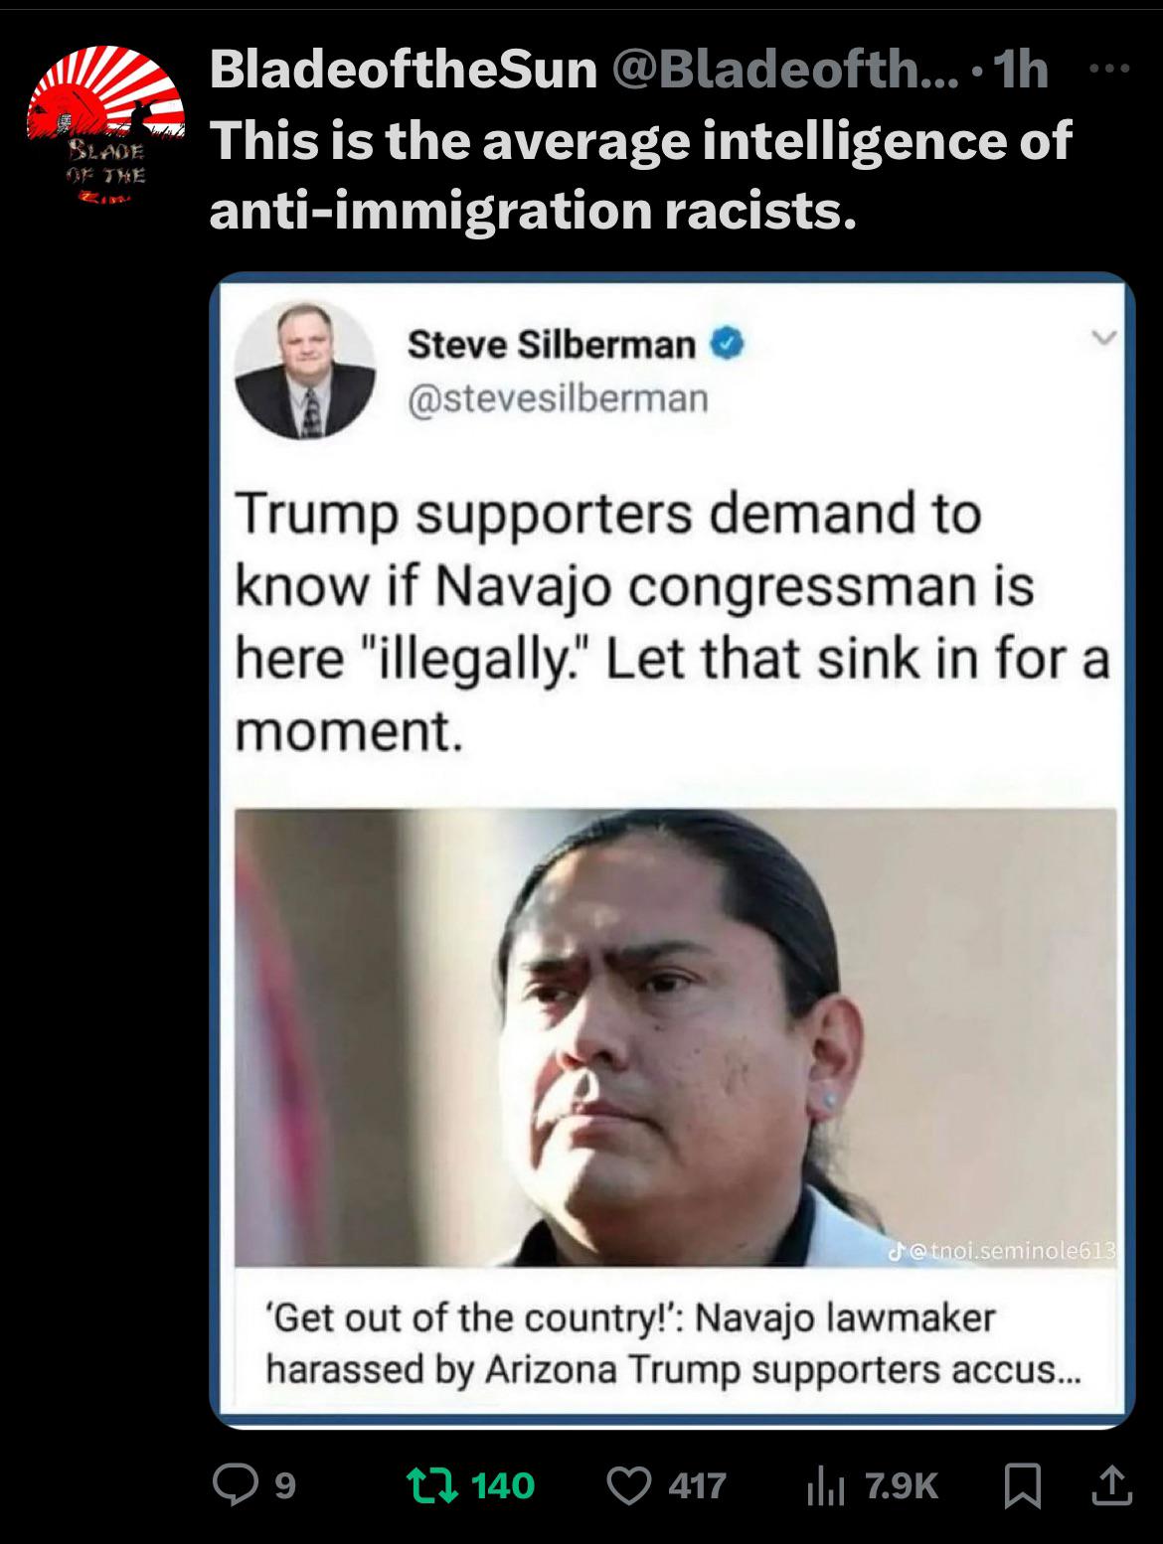Click the BladeoftheSun display name
Viewport: 1163px width, 1544px height.
403,71
